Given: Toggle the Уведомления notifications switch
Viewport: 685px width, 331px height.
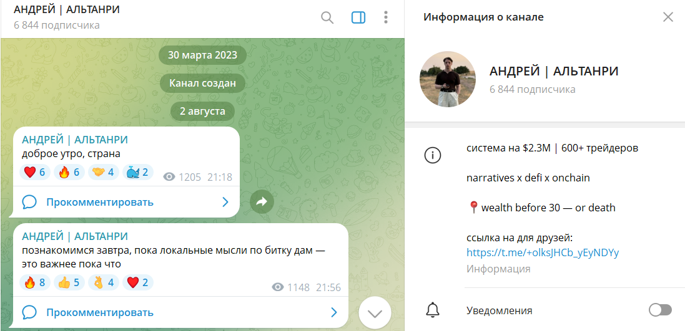Looking at the screenshot, I should (x=660, y=310).
